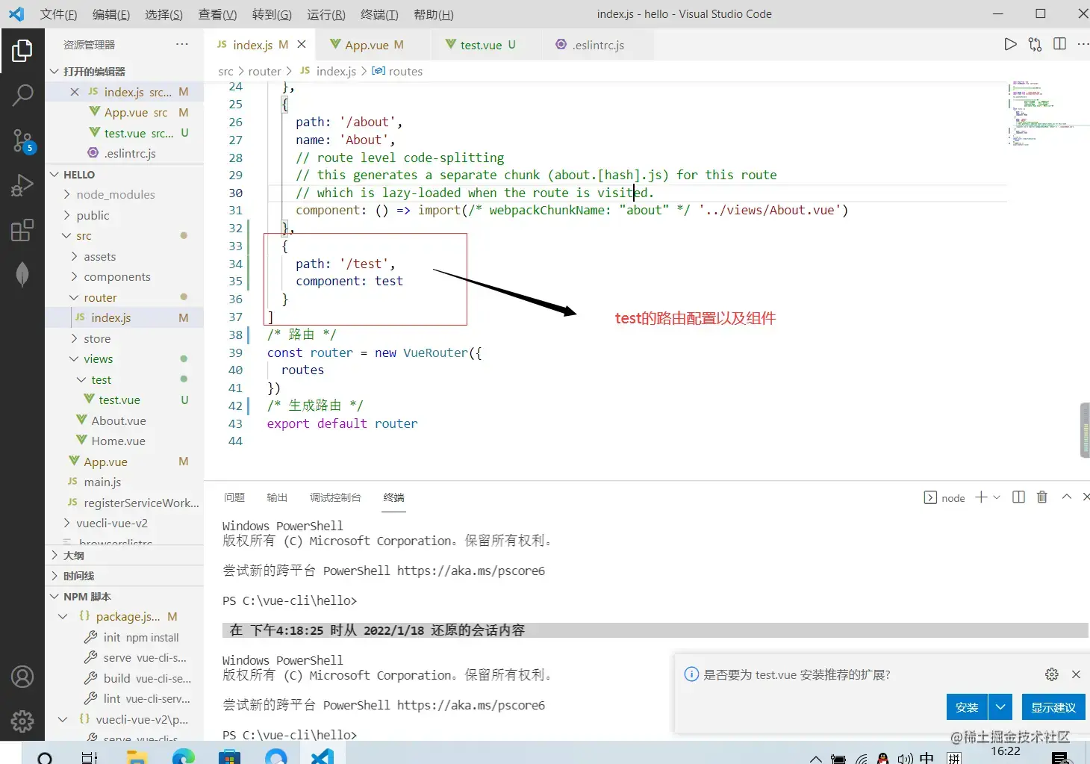The image size is (1090, 764).
Task: Click the router breadcrumb segment
Action: point(264,72)
